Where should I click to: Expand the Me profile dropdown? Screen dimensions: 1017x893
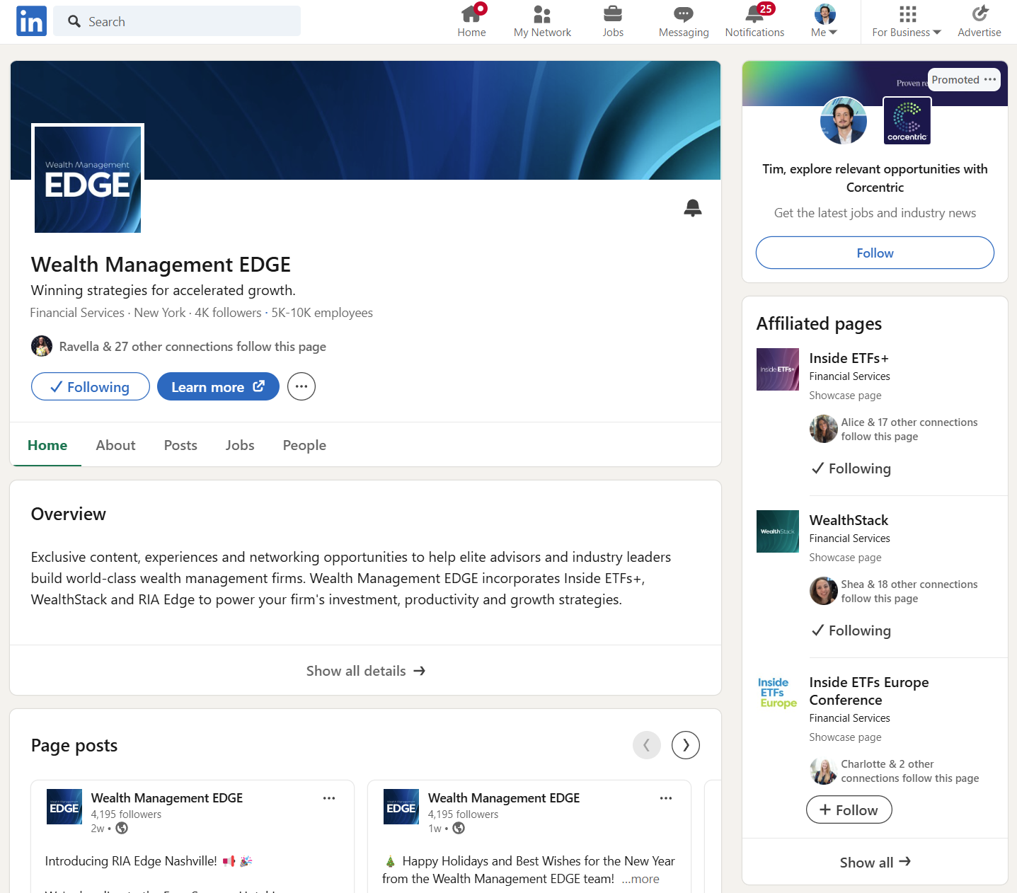824,21
